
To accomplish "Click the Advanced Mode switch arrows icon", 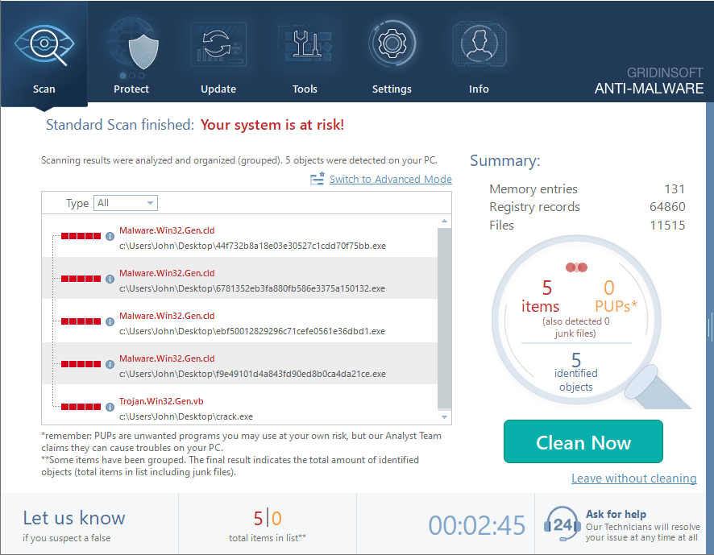I will pyautogui.click(x=318, y=178).
